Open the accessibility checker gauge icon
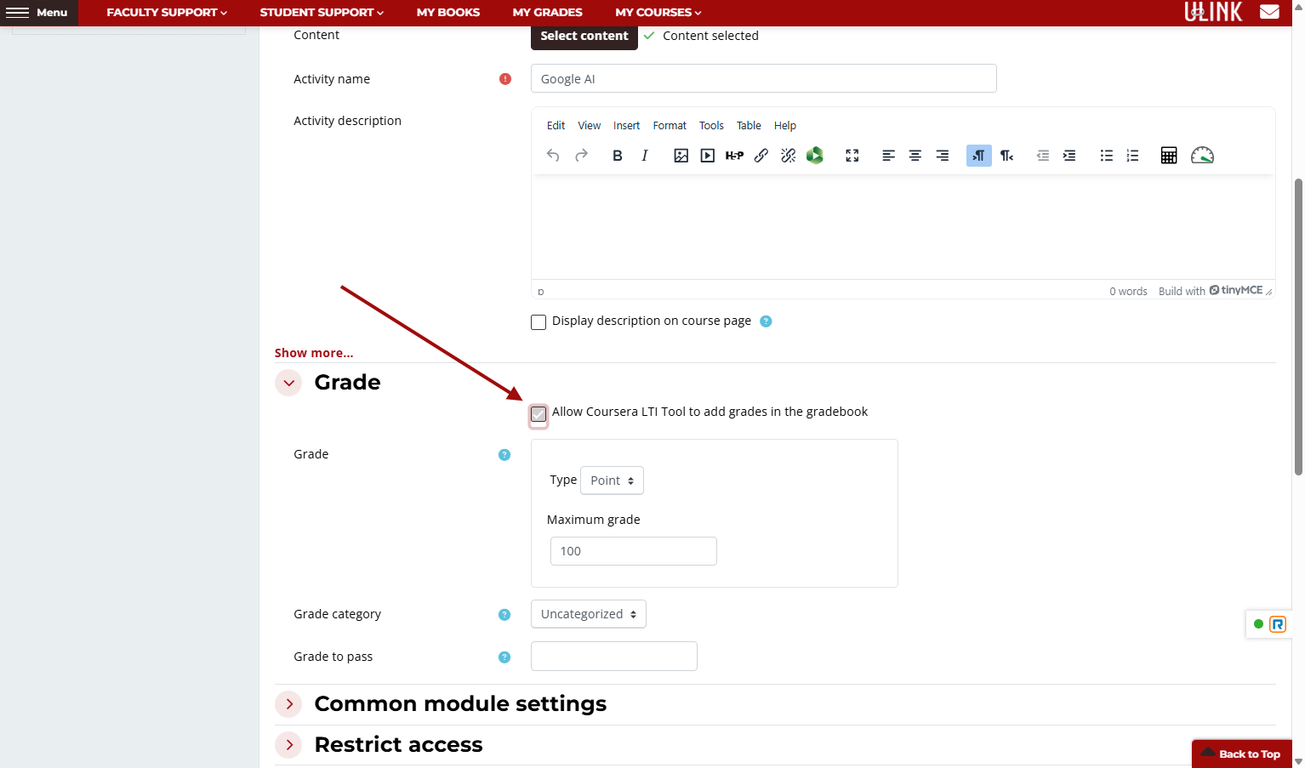1305x768 pixels. point(1202,156)
